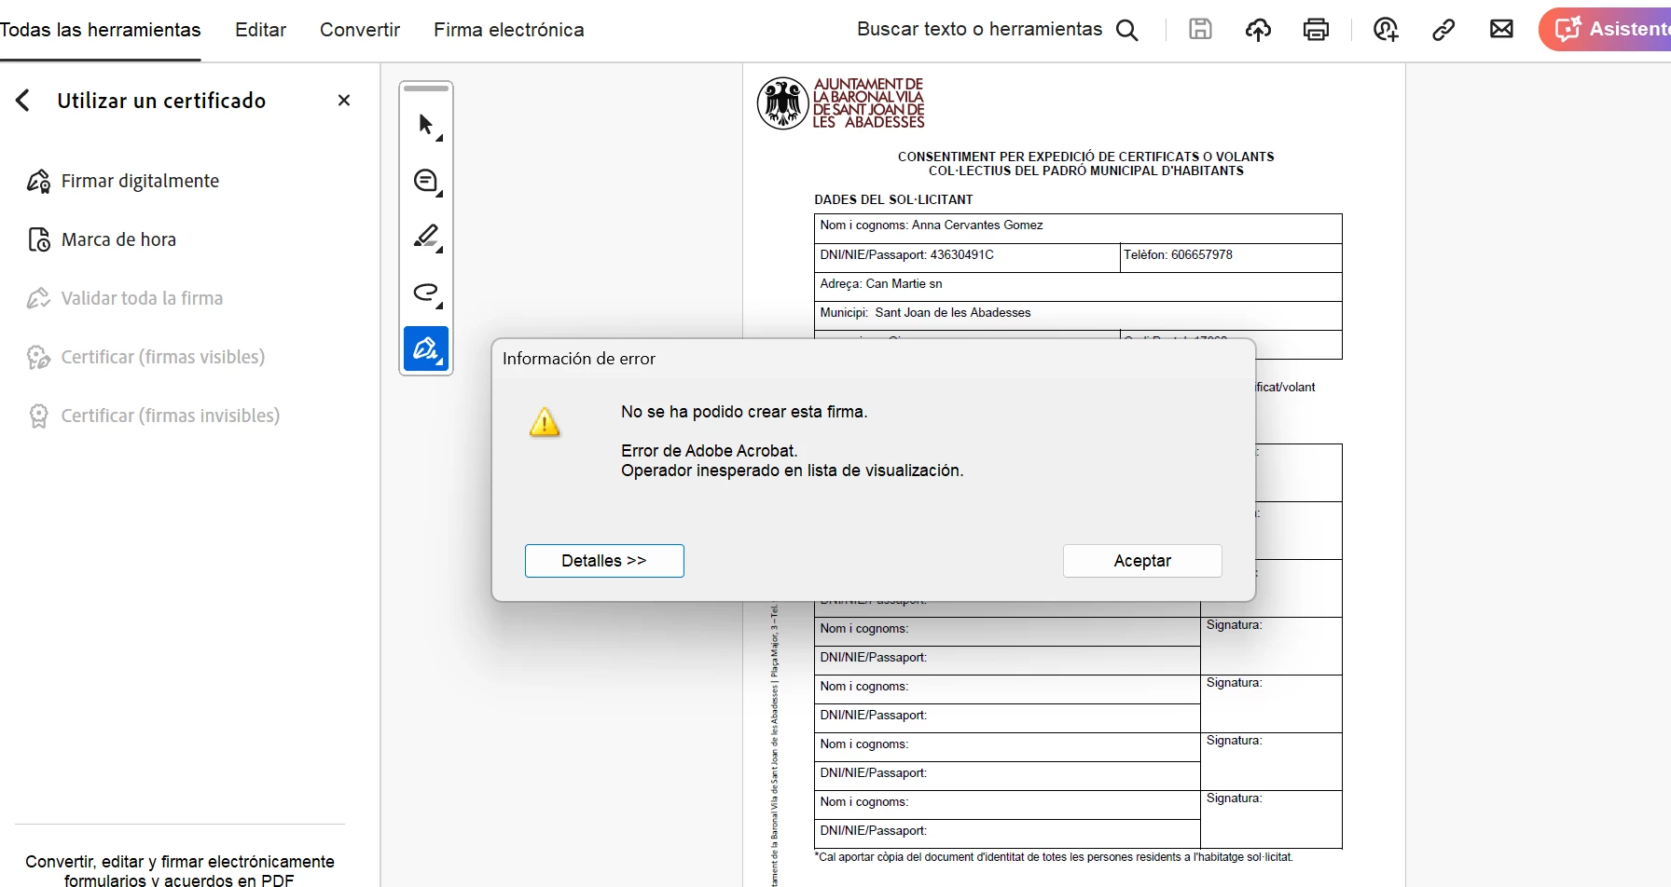This screenshot has width=1671, height=887.
Task: Click Validar toda la firma
Action: click(x=142, y=298)
